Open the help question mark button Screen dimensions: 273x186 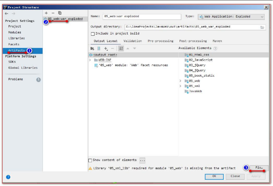coord(8,177)
